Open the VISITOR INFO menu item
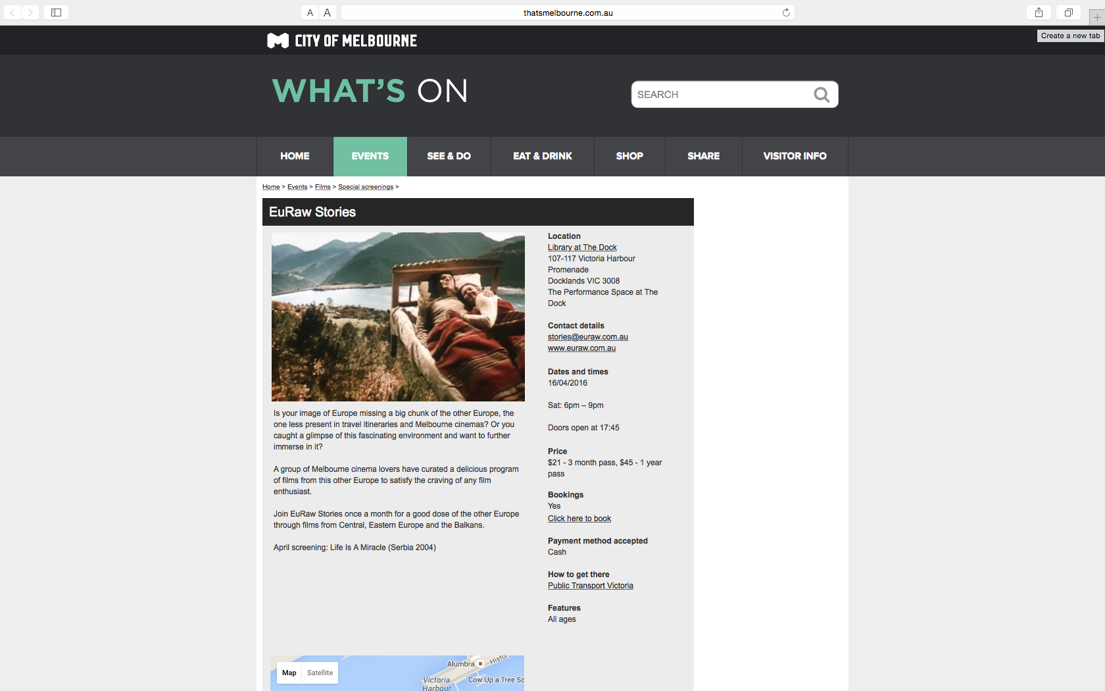Viewport: 1105px width, 691px height. pos(795,156)
